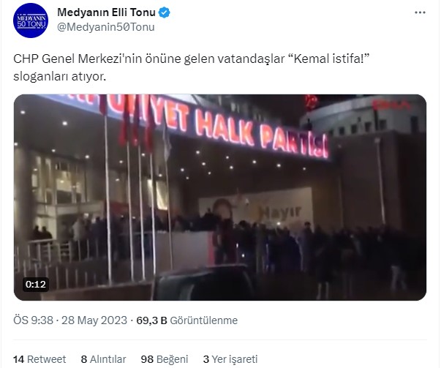
Task: Open the three-dot more options menu
Action: click(x=420, y=12)
